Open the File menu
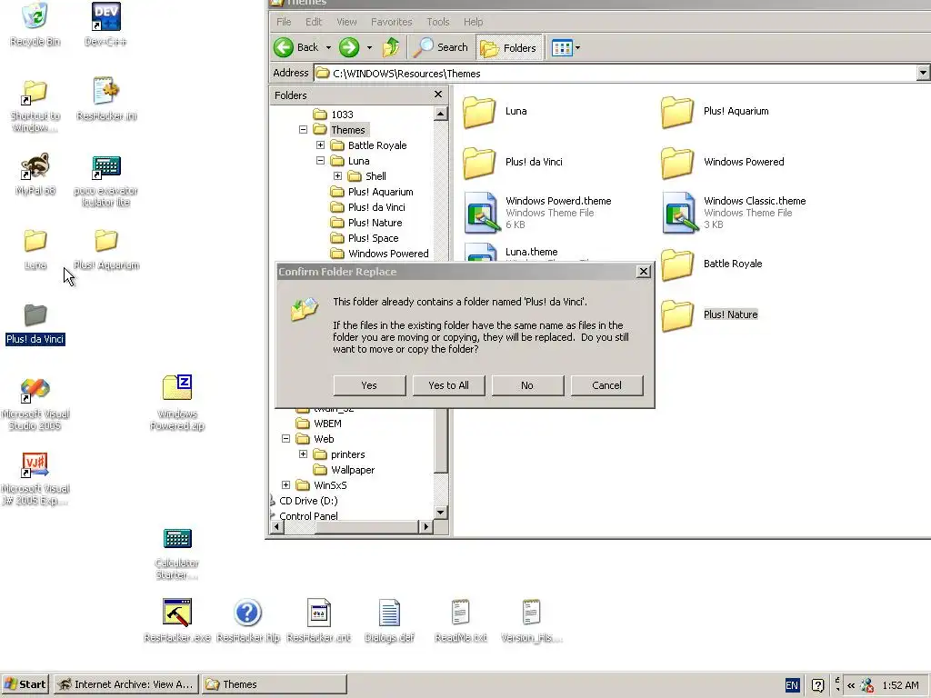This screenshot has height=698, width=931. (x=284, y=22)
